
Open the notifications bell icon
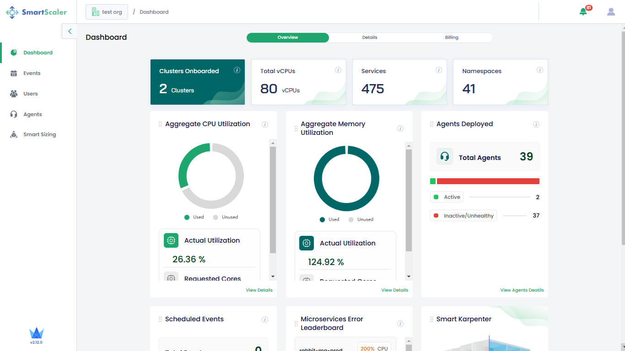tap(583, 12)
